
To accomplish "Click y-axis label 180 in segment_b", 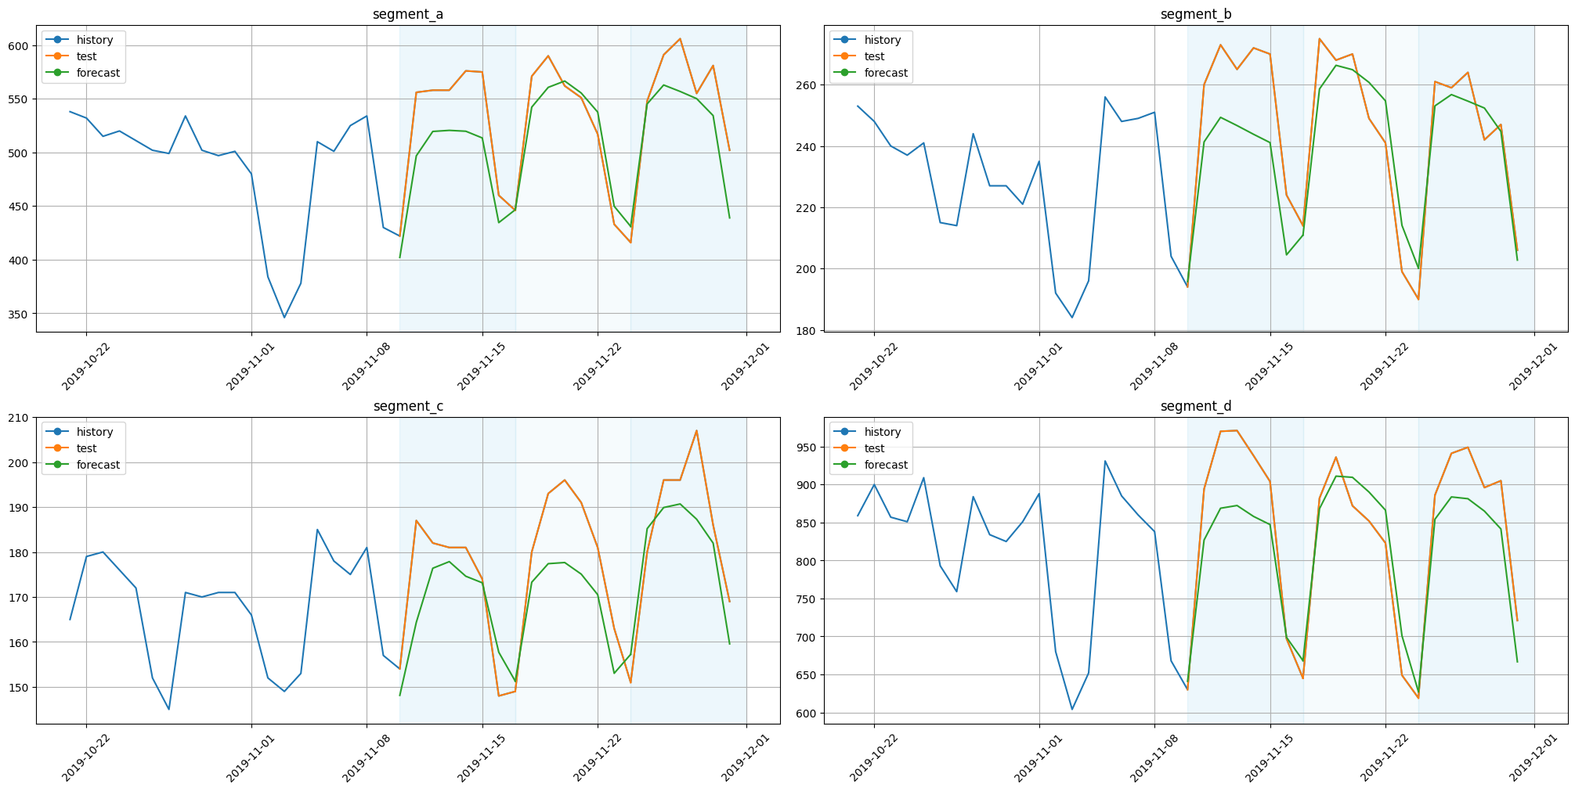I will click(807, 331).
